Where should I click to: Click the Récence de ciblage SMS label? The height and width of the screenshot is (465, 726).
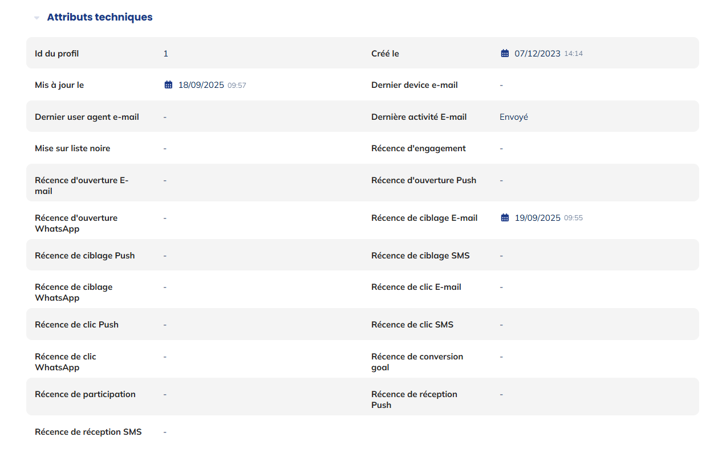point(420,256)
